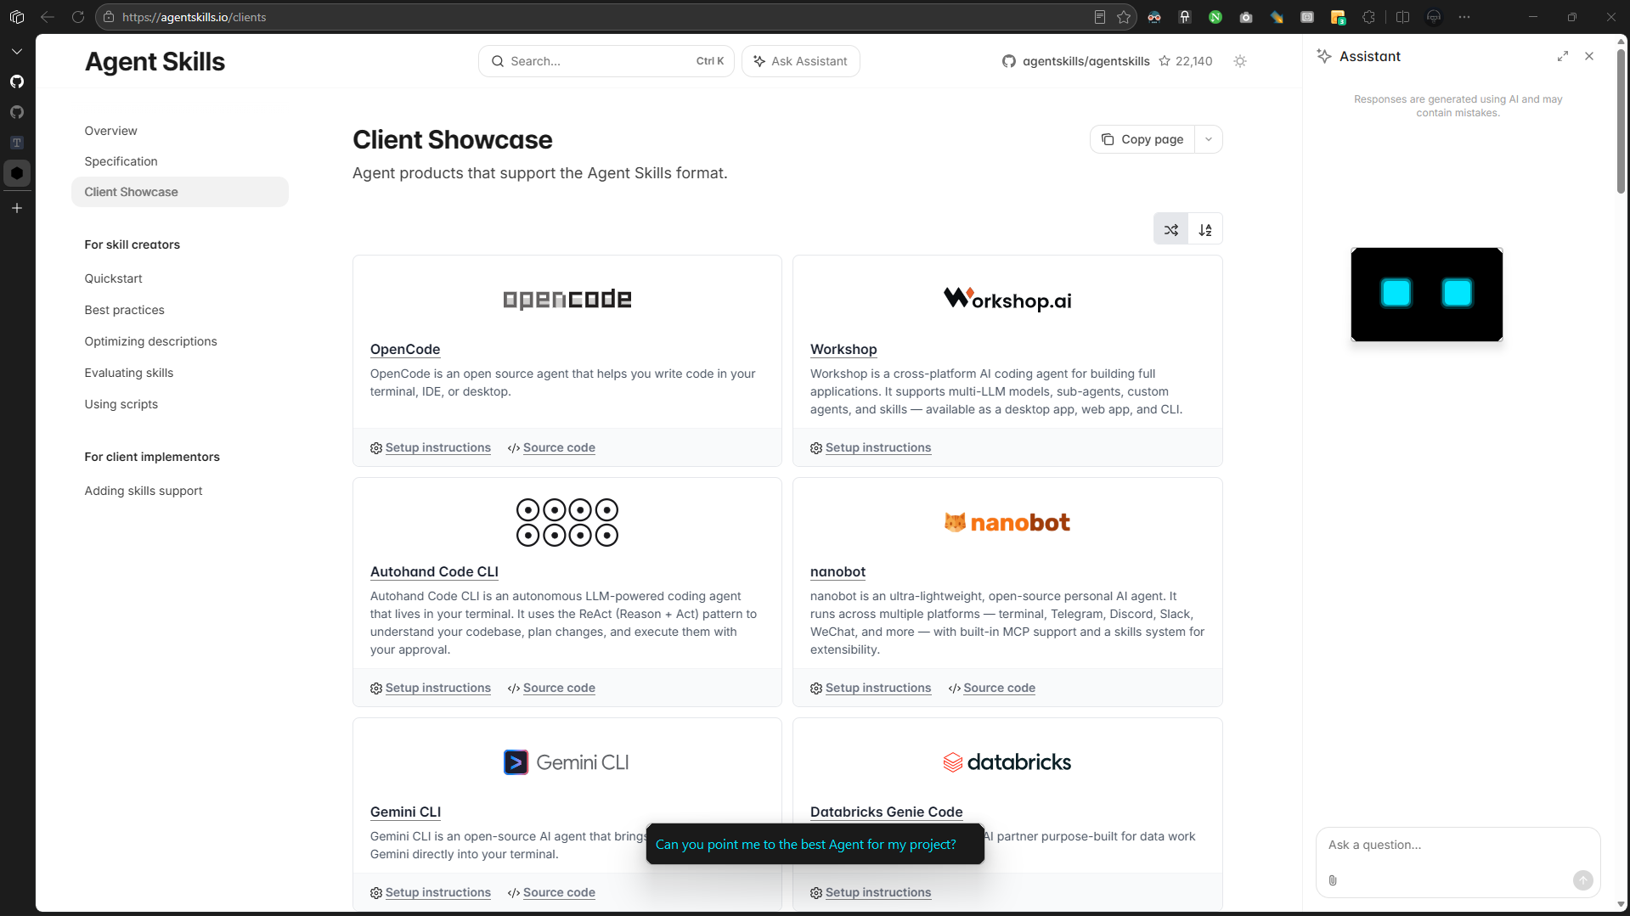1630x916 pixels.
Task: Open the extensions puzzle-piece menu
Action: 1368,17
